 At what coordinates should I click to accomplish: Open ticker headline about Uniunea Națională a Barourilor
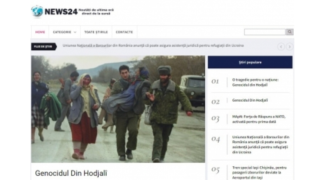click(153, 45)
